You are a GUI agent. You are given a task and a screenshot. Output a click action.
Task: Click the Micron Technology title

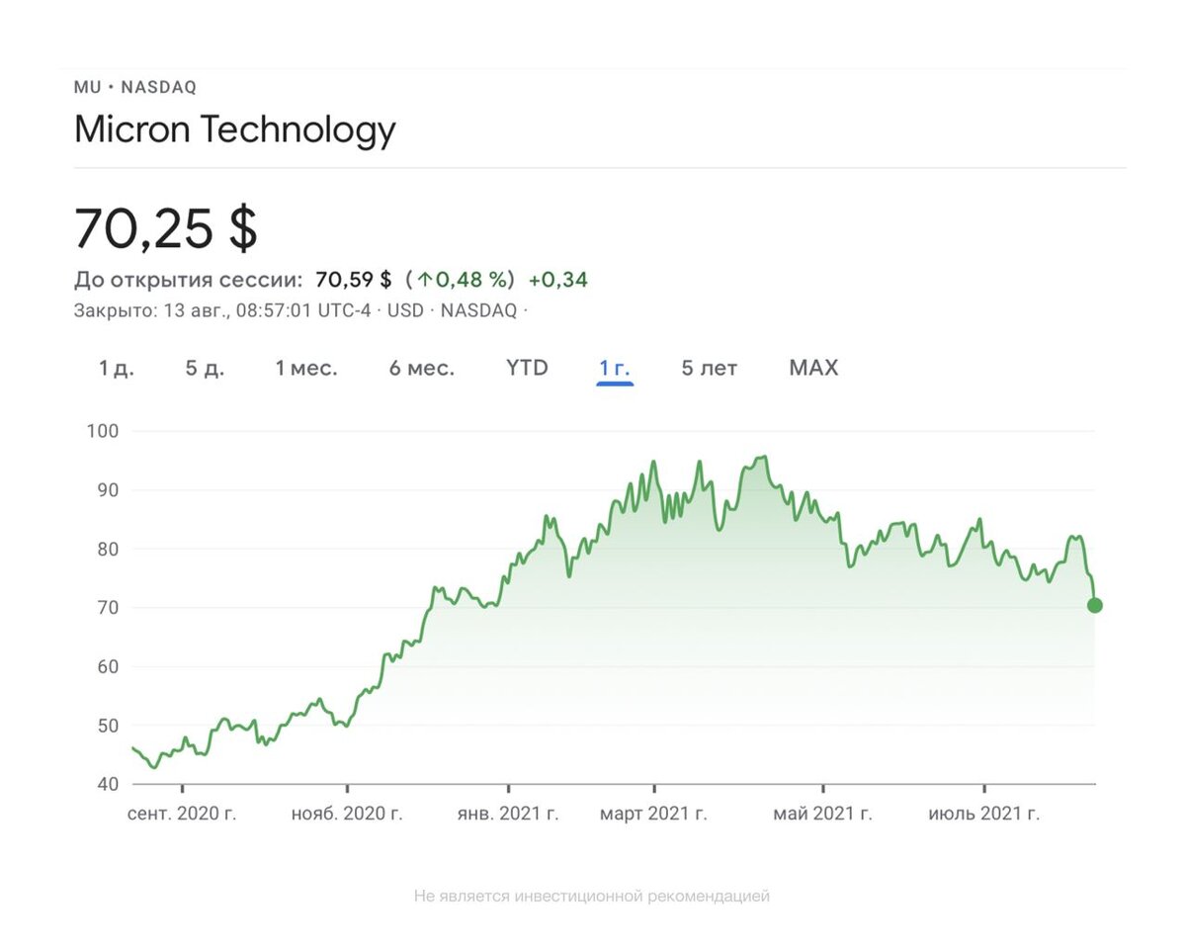coord(235,130)
